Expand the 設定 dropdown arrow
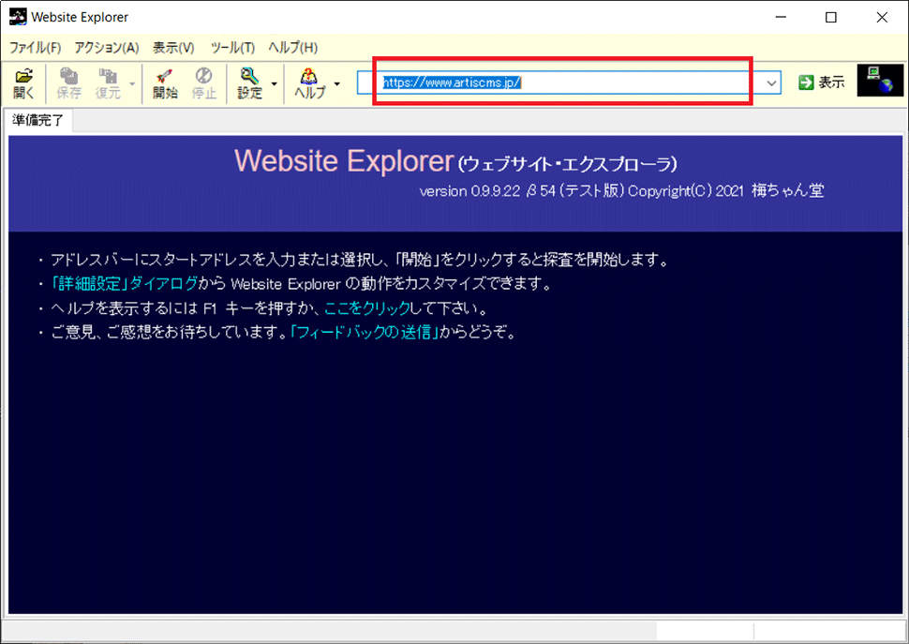 tap(275, 84)
